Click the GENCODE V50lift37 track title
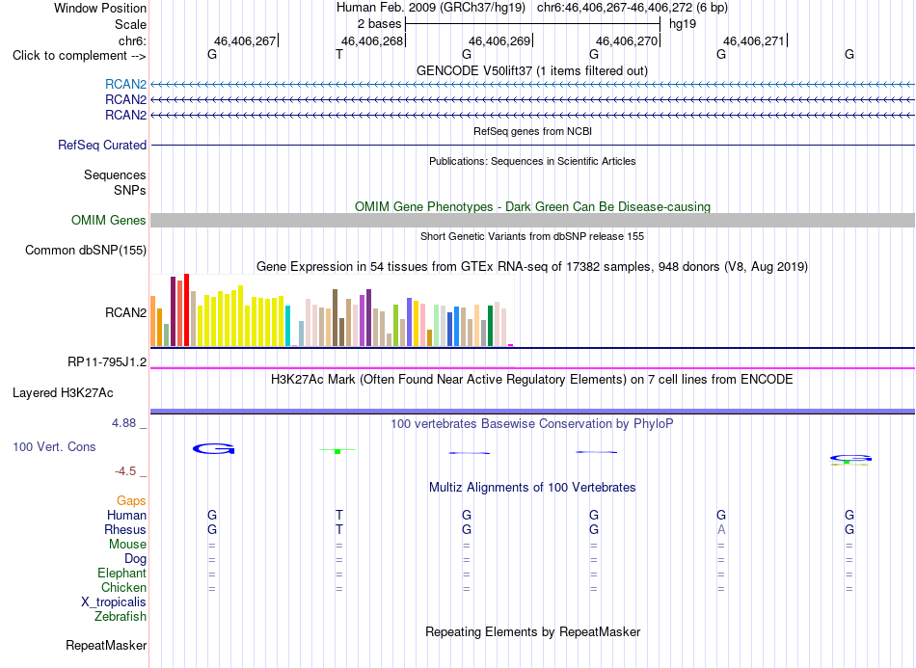This screenshot has width=916, height=668. point(532,70)
